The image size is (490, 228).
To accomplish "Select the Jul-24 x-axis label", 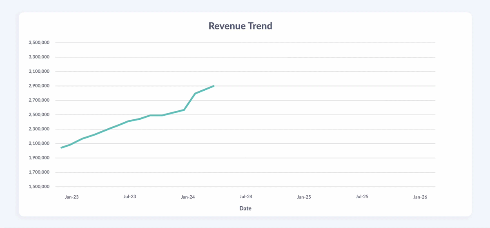I will tap(246, 197).
